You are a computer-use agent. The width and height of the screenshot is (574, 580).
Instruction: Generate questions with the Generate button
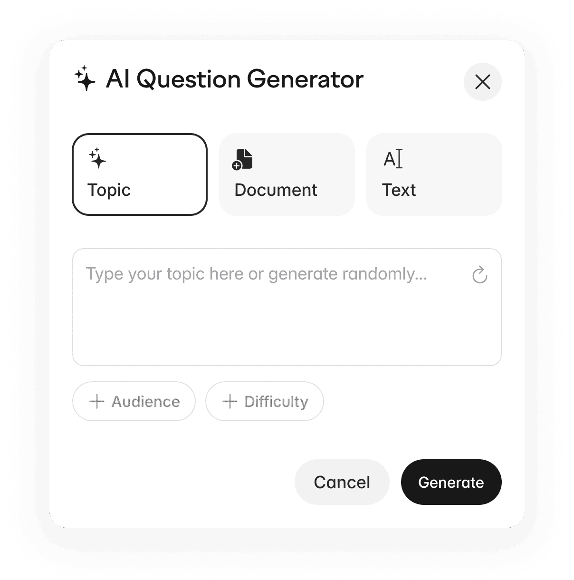tap(450, 482)
